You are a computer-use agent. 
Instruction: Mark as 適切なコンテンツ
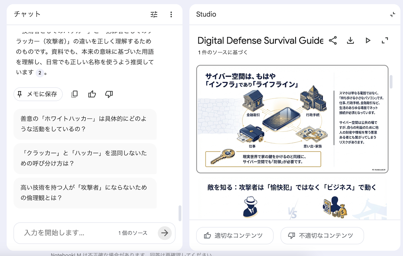coord(234,236)
